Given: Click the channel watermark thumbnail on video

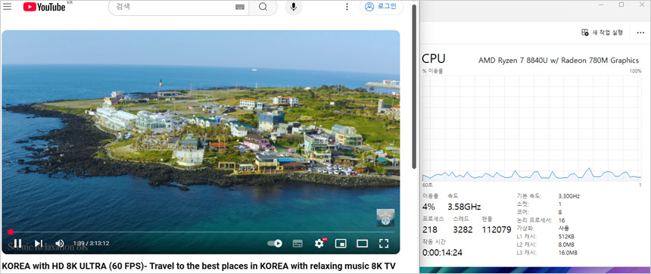Looking at the screenshot, I should point(385,217).
